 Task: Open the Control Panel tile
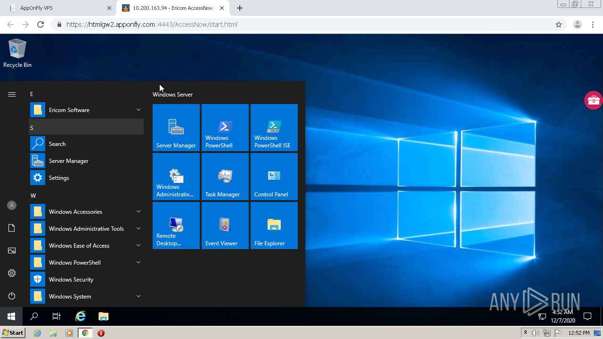click(274, 177)
